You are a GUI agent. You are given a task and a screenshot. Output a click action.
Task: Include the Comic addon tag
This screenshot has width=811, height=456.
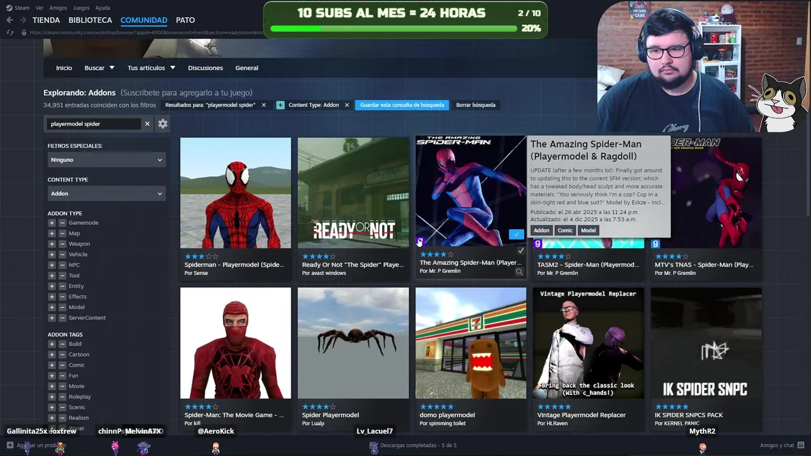tap(52, 365)
